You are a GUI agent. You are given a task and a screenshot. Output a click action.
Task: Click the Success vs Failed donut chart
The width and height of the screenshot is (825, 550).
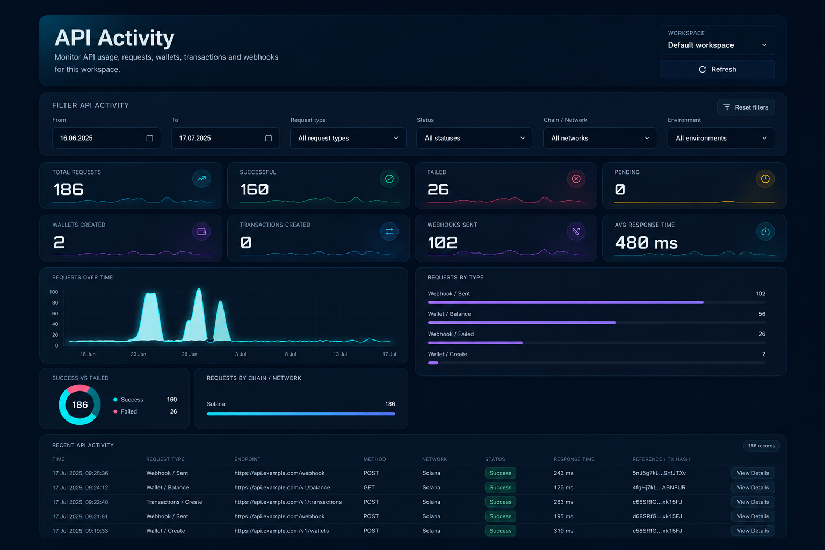pyautogui.click(x=79, y=404)
